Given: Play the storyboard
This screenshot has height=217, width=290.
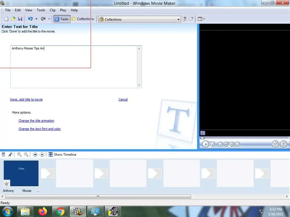Looking at the screenshot, I should tap(42, 155).
